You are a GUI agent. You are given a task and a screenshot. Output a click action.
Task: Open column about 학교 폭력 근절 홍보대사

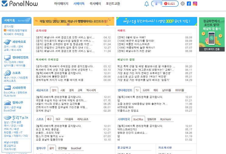pos(146,66)
